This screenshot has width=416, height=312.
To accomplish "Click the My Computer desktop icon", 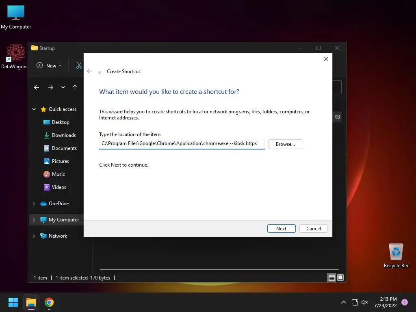I will [16, 17].
